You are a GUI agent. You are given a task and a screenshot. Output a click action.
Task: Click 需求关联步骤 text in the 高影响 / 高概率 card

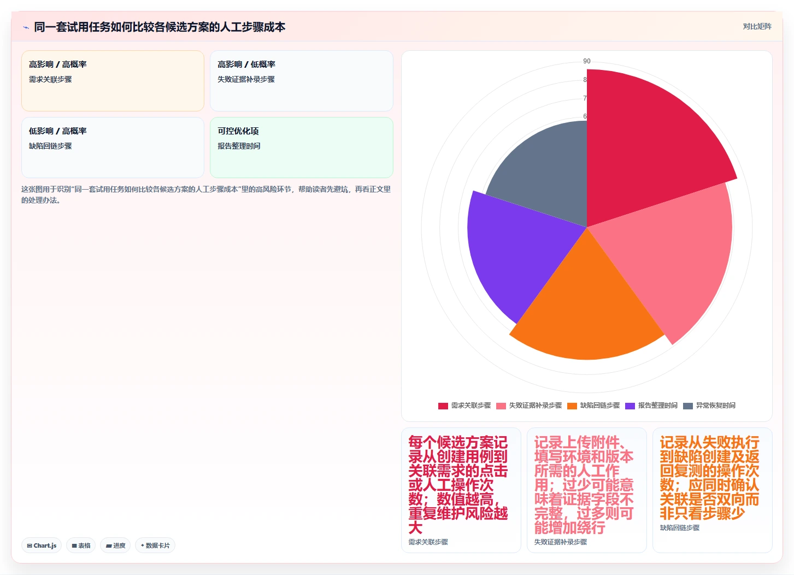pyautogui.click(x=50, y=79)
